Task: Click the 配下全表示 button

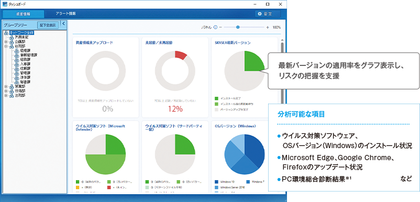Action: tap(48, 25)
